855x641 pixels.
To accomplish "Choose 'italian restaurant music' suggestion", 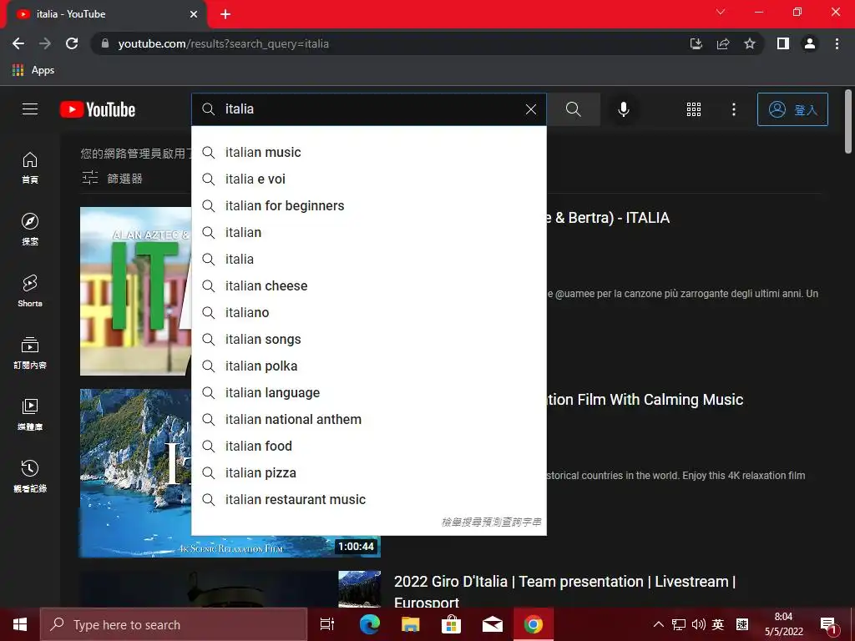I will (x=368, y=499).
